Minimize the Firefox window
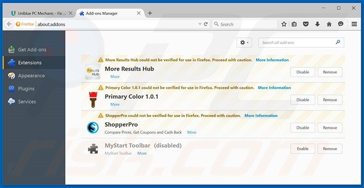This screenshot has width=364, height=188. [x=323, y=8]
